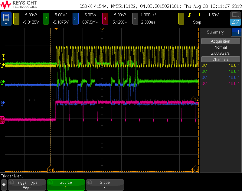Click the hollow time reference marker at top
This screenshot has height=191, width=242.
click(x=102, y=29)
